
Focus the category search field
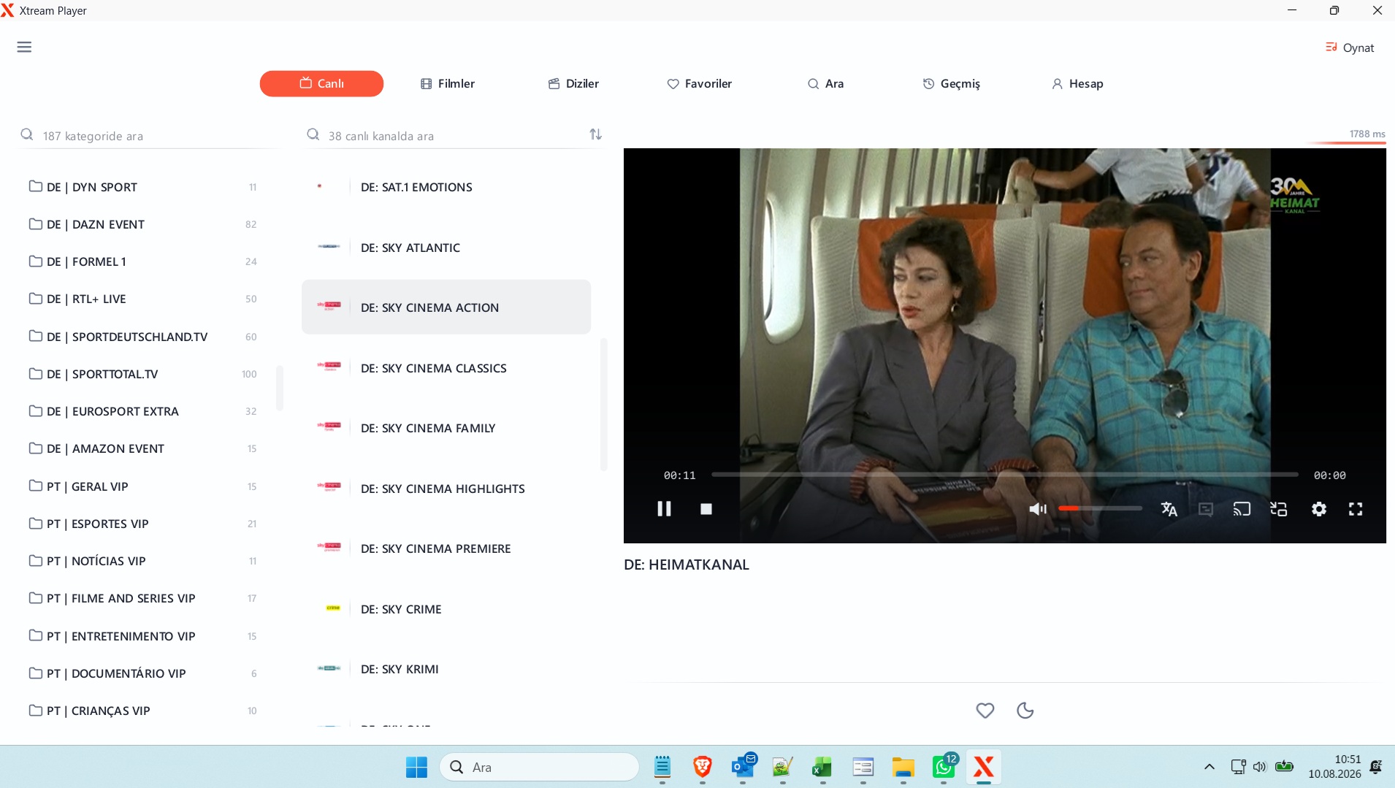click(149, 136)
